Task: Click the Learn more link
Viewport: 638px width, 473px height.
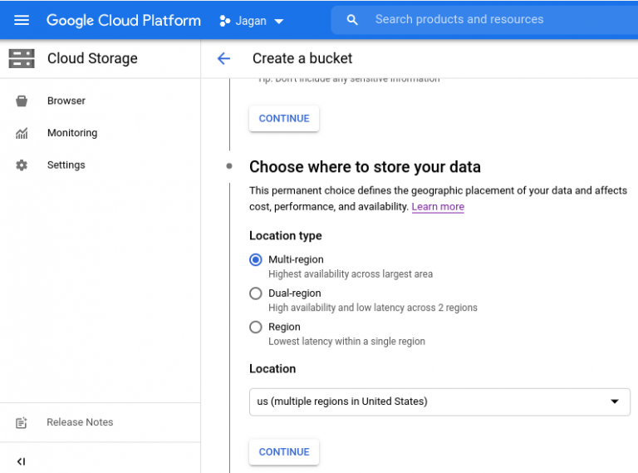Action: tap(438, 207)
